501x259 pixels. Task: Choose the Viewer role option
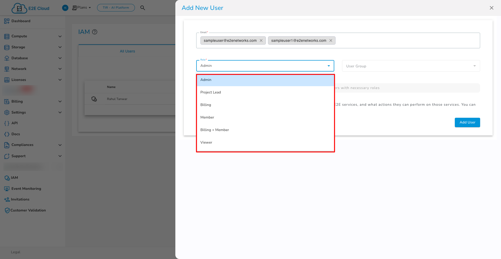pos(206,143)
